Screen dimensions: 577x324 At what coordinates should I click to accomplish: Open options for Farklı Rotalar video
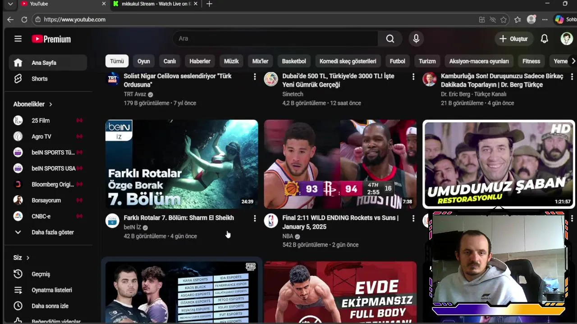pyautogui.click(x=255, y=218)
